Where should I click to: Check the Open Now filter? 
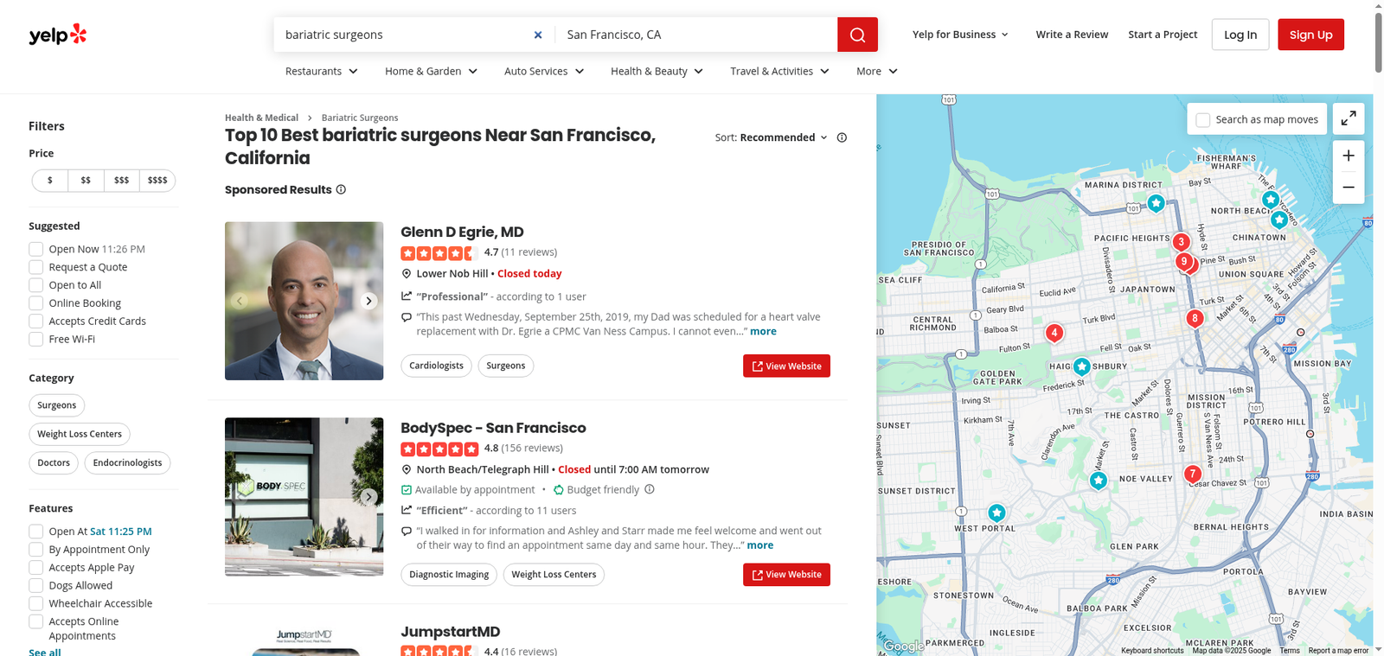point(36,249)
